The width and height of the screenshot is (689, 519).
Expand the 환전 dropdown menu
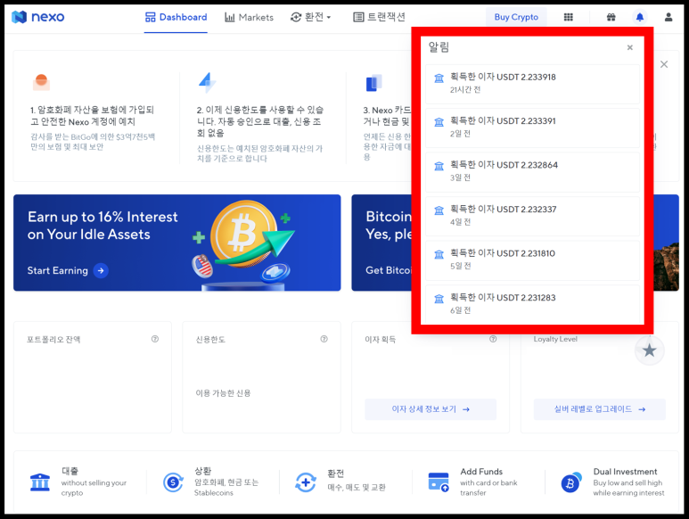311,17
